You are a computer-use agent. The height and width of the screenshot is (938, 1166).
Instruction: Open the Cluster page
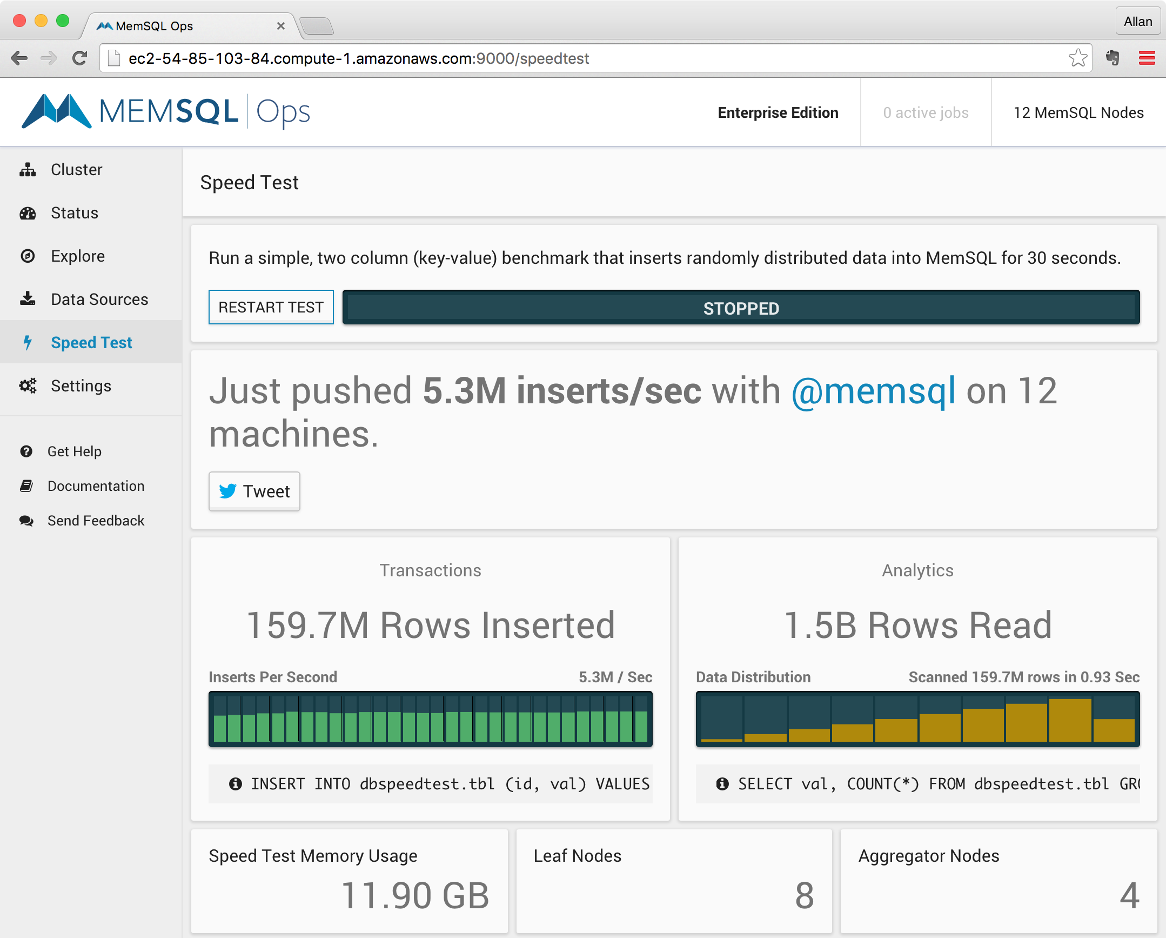click(x=91, y=169)
